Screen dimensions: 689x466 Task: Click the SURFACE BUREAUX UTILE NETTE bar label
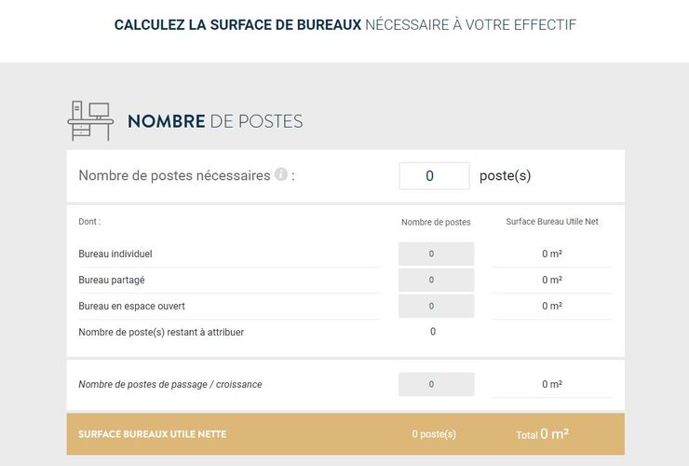tap(153, 434)
